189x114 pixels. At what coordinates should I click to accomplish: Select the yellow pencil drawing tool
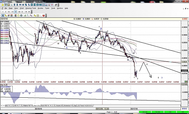(x=6, y=15)
